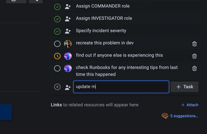Viewport: 207px width, 134px height.
Task: Click the in-progress clock status on "find out" task
Action: (57, 56)
